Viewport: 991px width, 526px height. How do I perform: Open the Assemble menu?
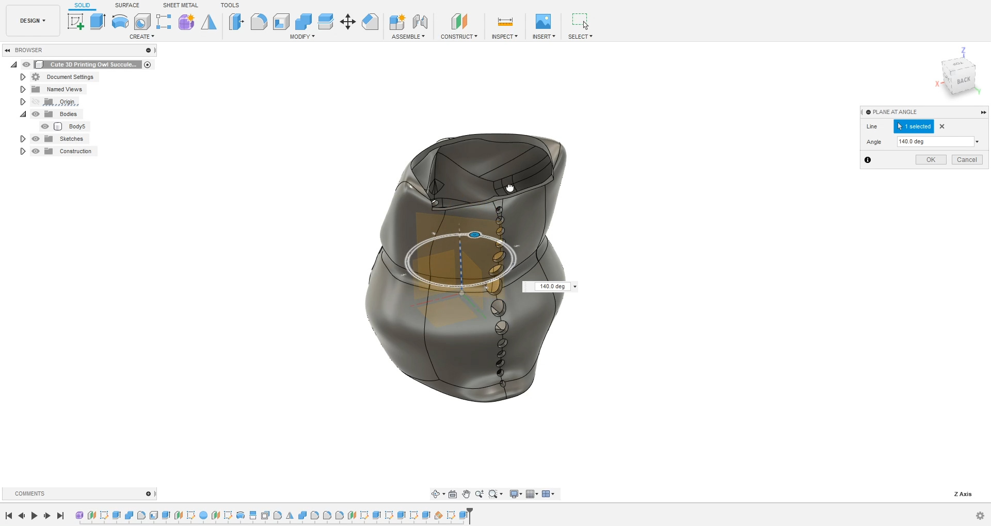click(x=408, y=37)
